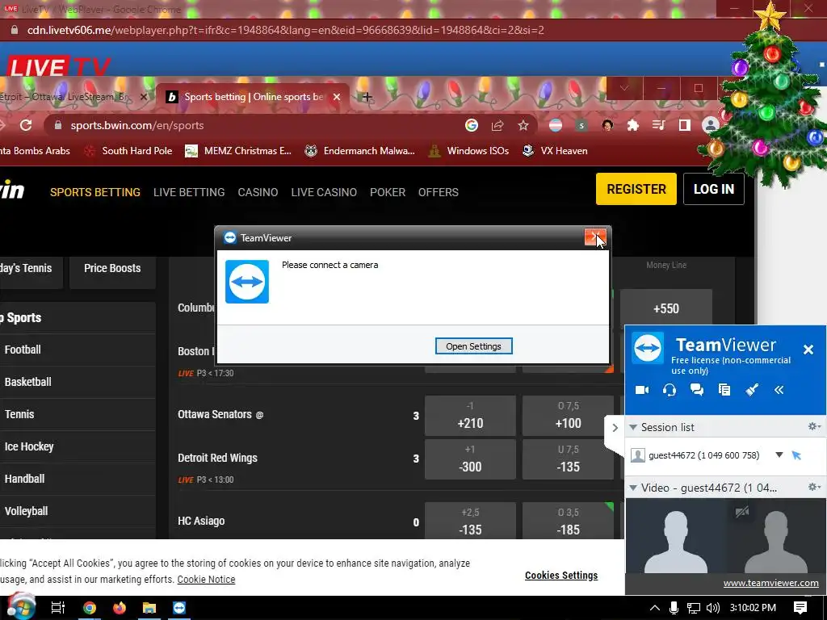Pick Detroit Red Wings -300 odds
The width and height of the screenshot is (827, 620).
(470, 459)
